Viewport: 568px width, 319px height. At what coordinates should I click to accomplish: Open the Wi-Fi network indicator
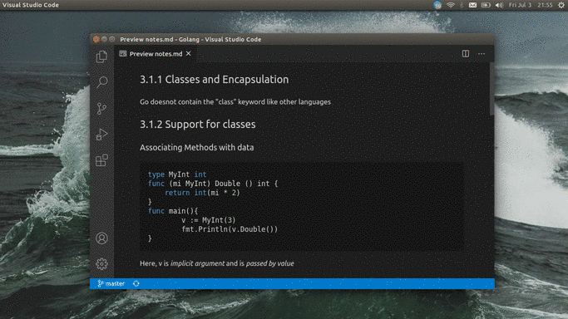pos(450,5)
